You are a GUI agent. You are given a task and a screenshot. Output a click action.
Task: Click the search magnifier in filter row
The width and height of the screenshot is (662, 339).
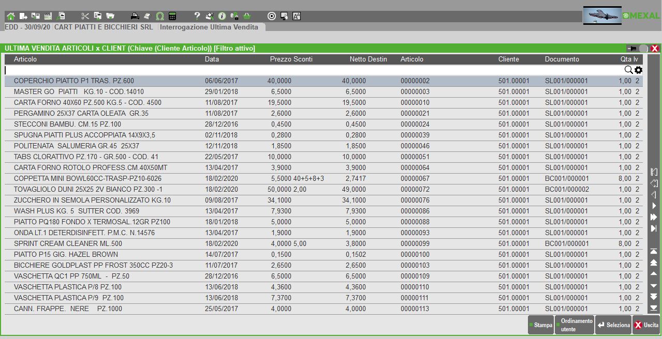click(628, 70)
